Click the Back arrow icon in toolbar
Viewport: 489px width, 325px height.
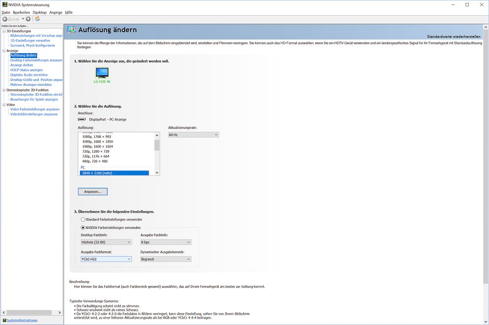click(5, 19)
